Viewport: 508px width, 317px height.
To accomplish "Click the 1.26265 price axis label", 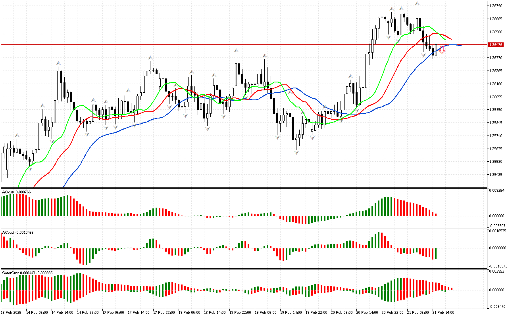I will (496, 71).
